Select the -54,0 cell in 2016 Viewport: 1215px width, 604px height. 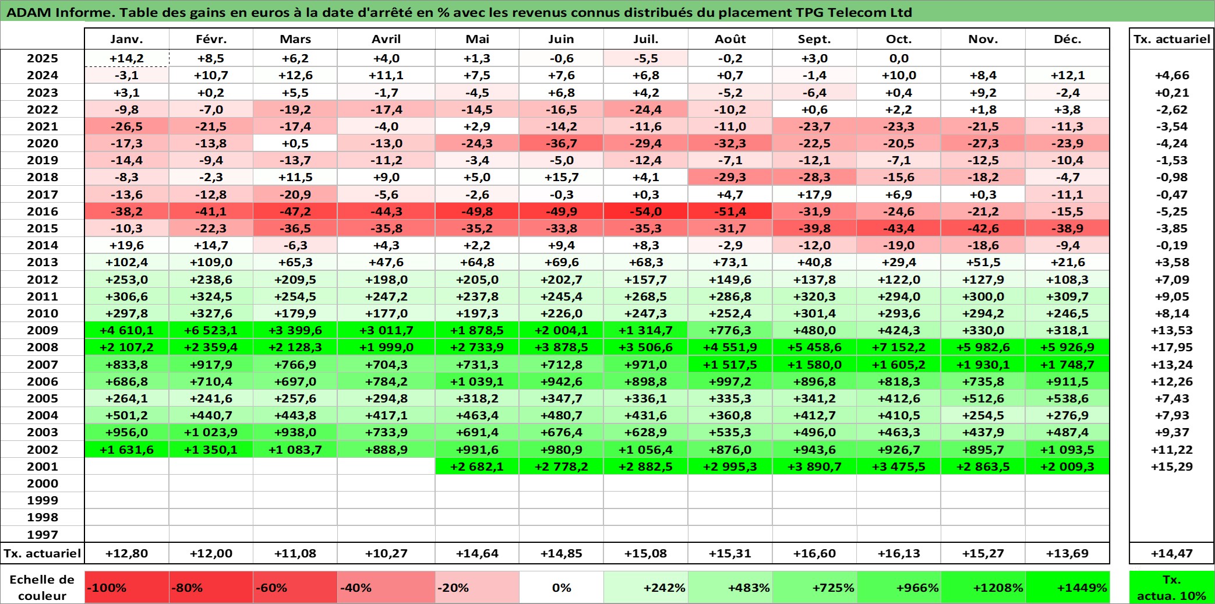click(x=646, y=211)
